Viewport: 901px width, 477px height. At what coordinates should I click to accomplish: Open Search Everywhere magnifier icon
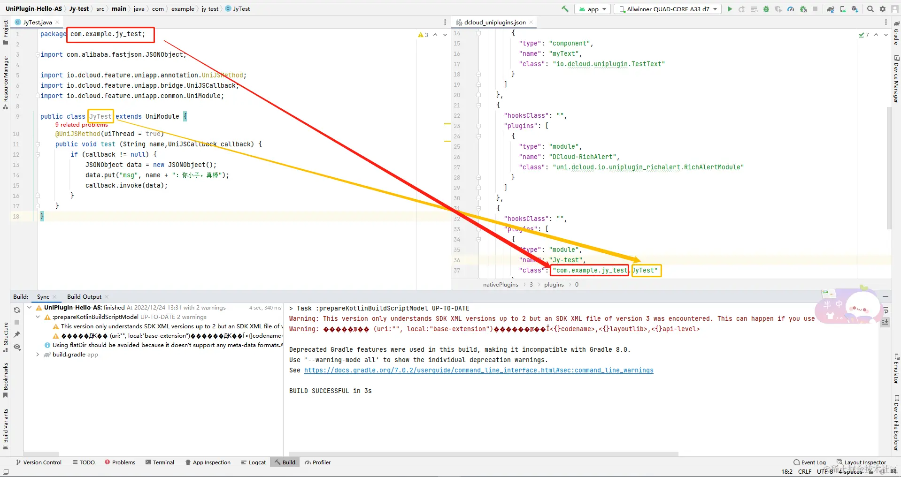tap(870, 9)
